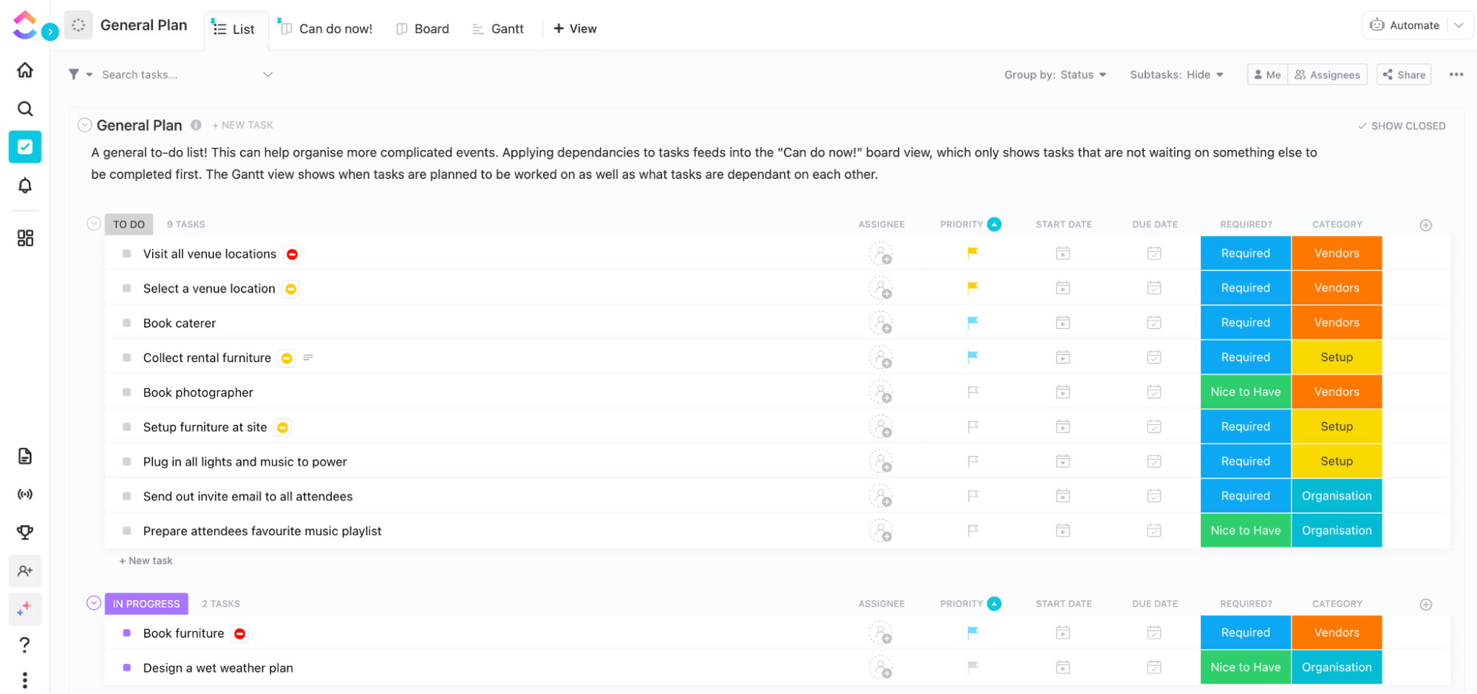
Task: Switch to the Board view tab
Action: tap(423, 28)
